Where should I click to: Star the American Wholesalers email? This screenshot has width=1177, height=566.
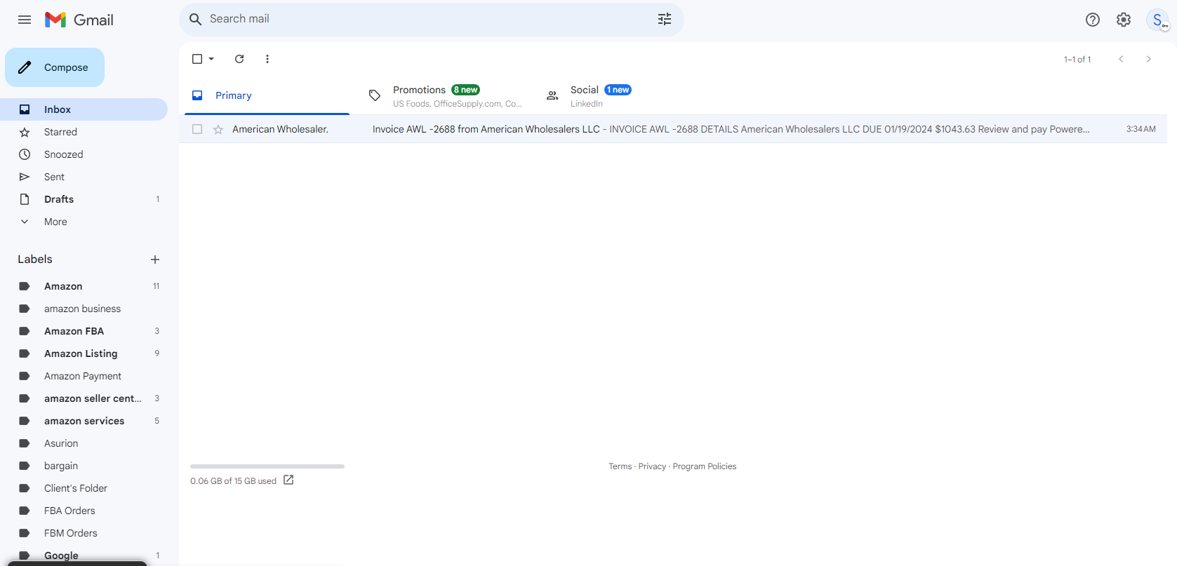point(218,129)
